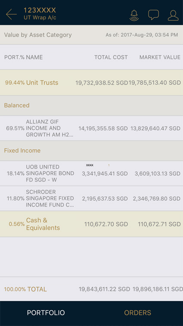
Task: Open the Allianz GIF Income and Growth holding
Action: 91,128
